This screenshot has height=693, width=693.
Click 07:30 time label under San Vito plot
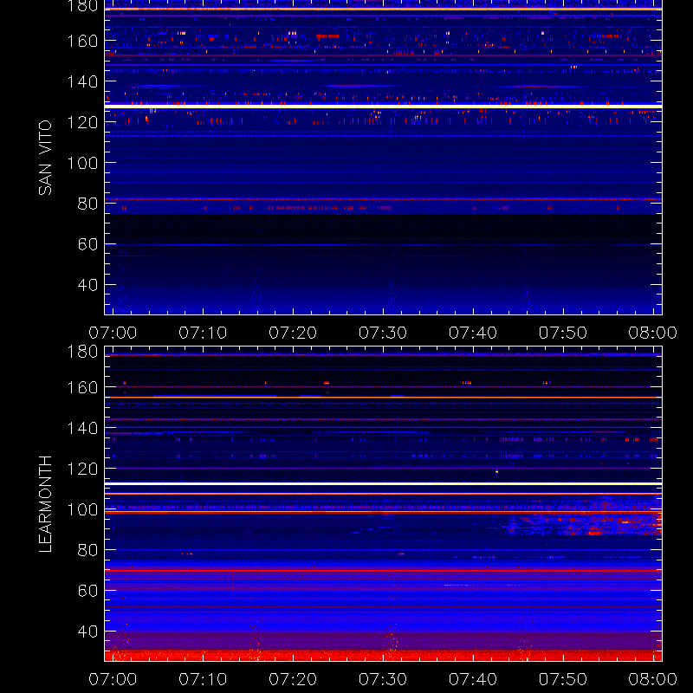[x=383, y=333]
